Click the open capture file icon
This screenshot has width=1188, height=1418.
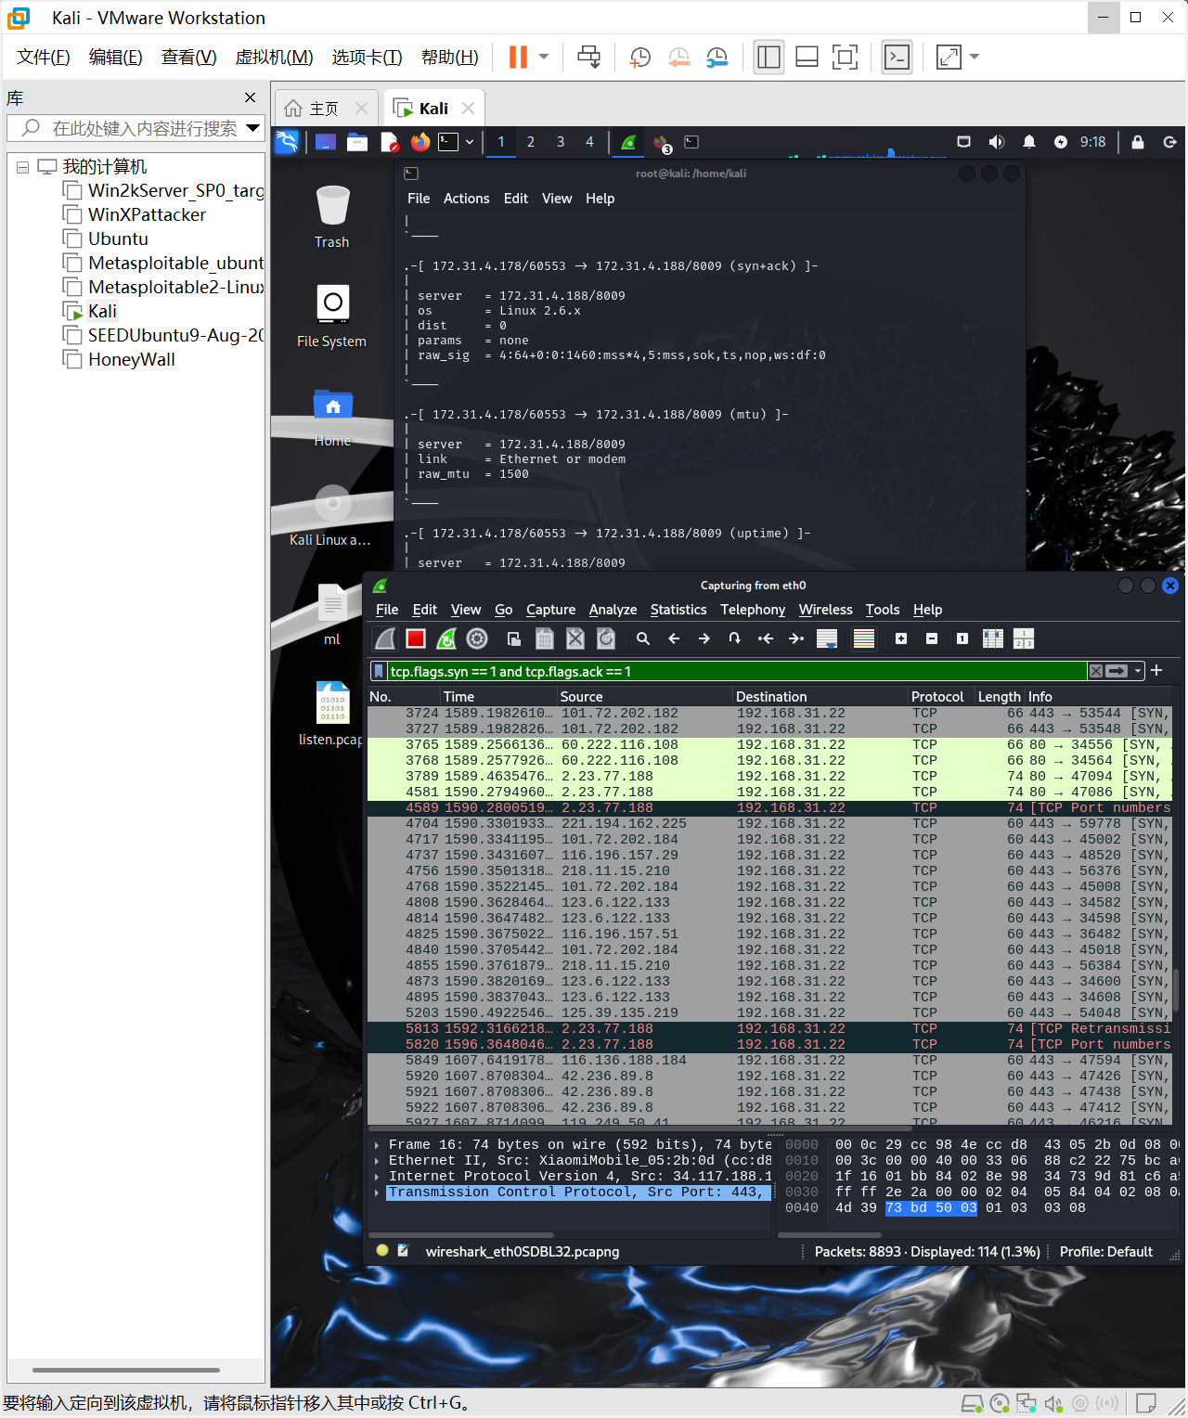point(514,638)
